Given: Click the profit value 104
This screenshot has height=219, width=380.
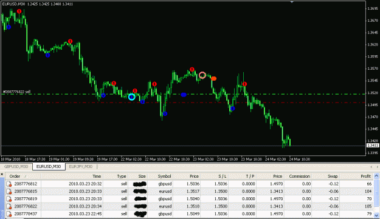Looking at the screenshot, I should tap(368, 192).
